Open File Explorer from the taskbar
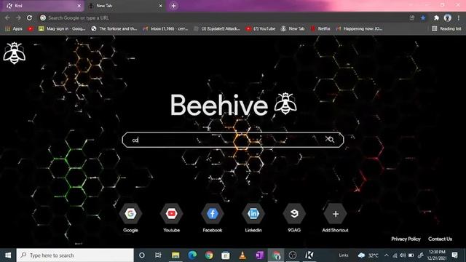This screenshot has height=262, width=466. (175, 255)
